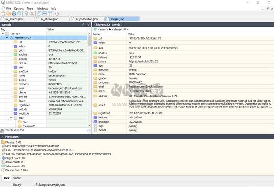
Task: Collapse the tags node in tree
Action: [x=11, y=118]
